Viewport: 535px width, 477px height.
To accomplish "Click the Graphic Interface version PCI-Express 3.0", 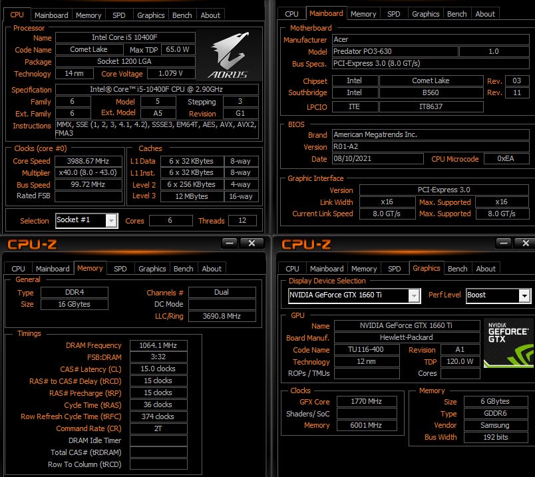I will (444, 190).
